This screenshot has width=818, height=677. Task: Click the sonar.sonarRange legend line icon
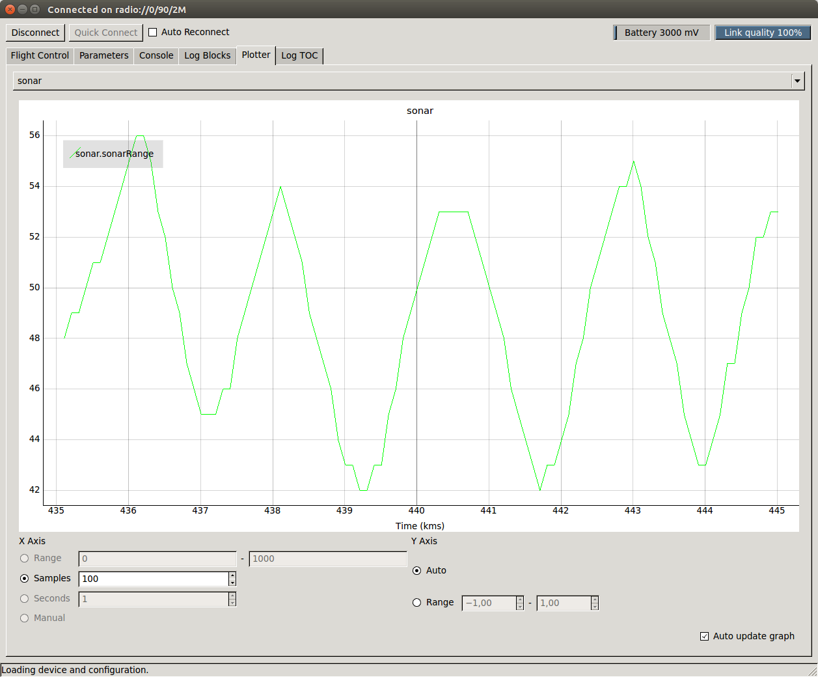75,154
